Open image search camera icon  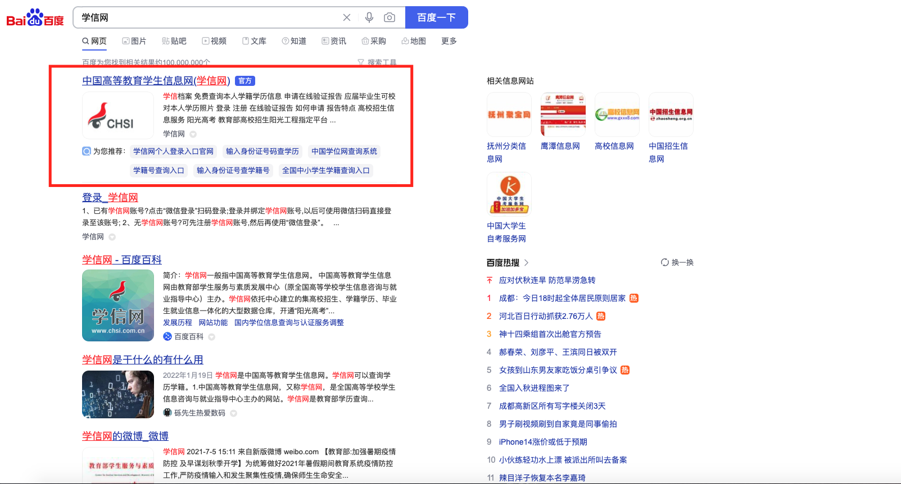click(x=389, y=17)
